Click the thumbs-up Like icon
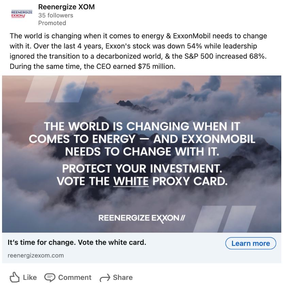Screen dimensions: 283x286 (14, 277)
